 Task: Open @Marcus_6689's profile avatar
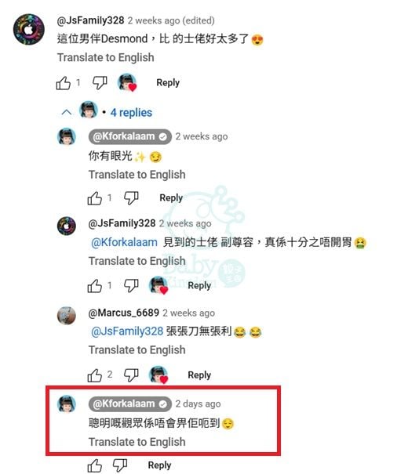pos(67,316)
